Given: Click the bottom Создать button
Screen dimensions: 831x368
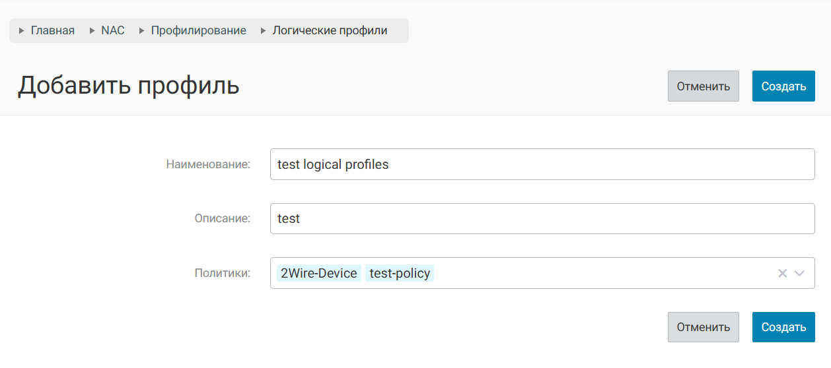Looking at the screenshot, I should [783, 327].
